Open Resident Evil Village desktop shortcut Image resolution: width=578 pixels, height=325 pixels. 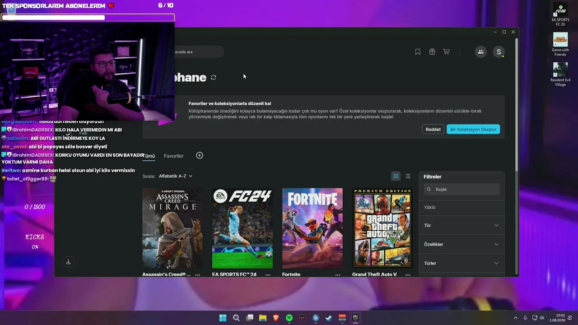(560, 74)
